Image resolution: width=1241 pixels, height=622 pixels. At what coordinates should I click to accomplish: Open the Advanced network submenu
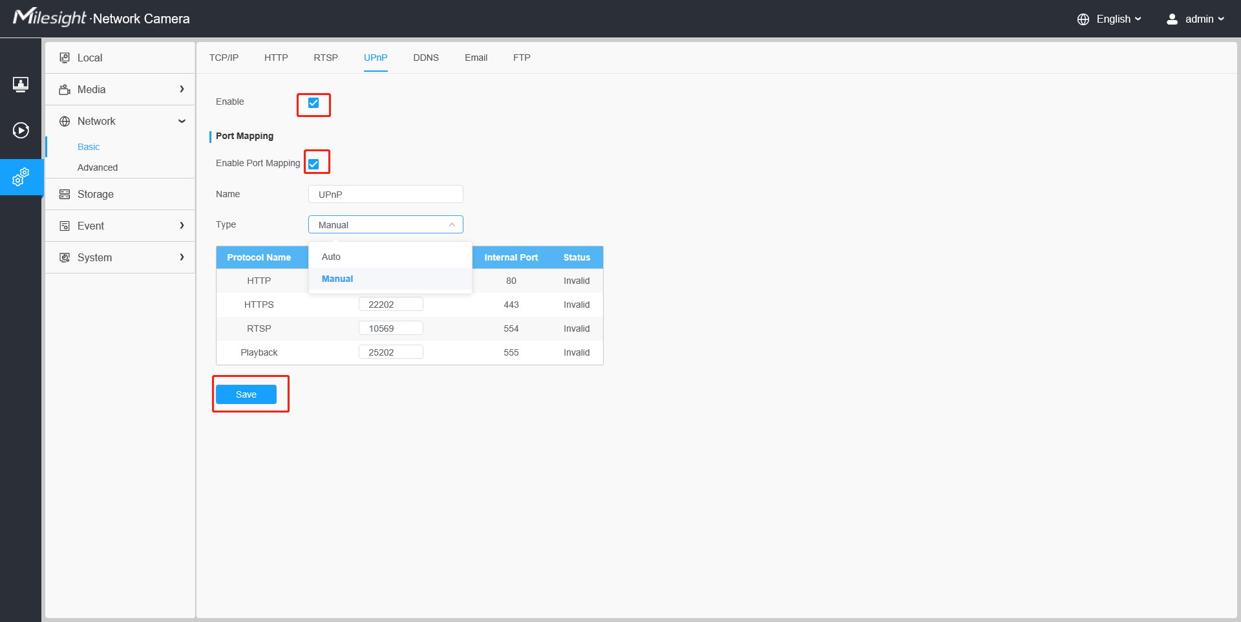point(98,167)
